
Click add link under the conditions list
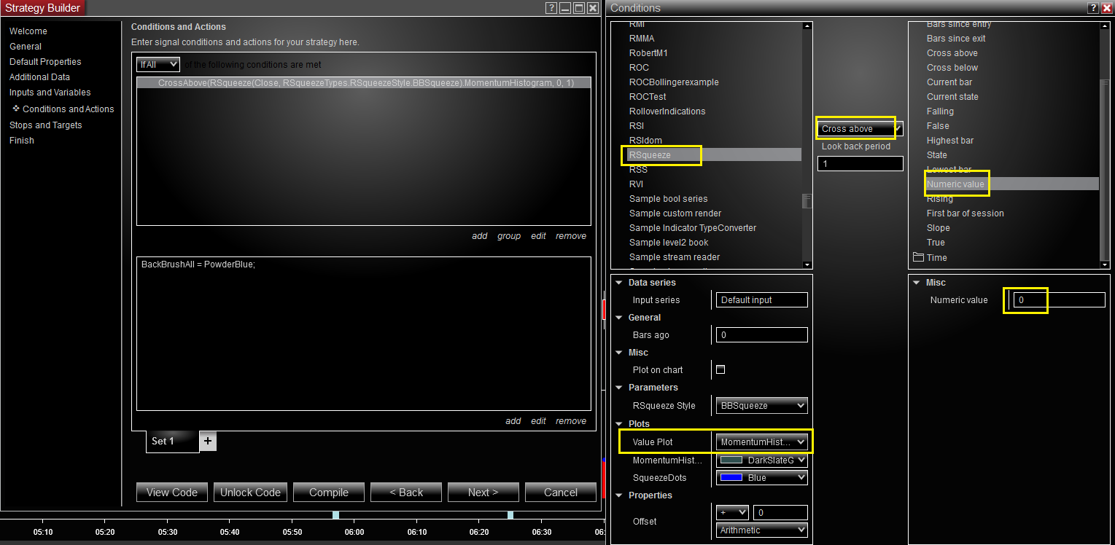[480, 236]
